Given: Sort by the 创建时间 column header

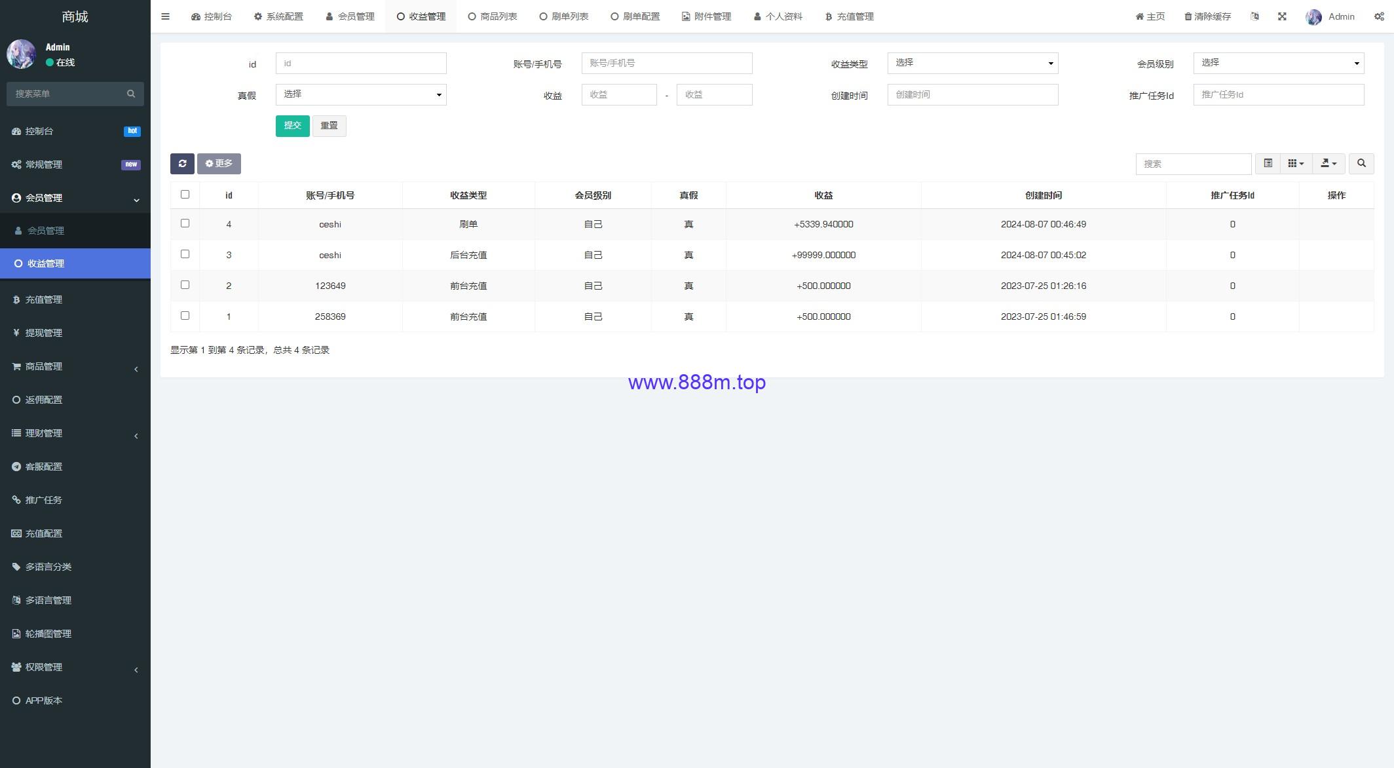Looking at the screenshot, I should pos(1044,195).
